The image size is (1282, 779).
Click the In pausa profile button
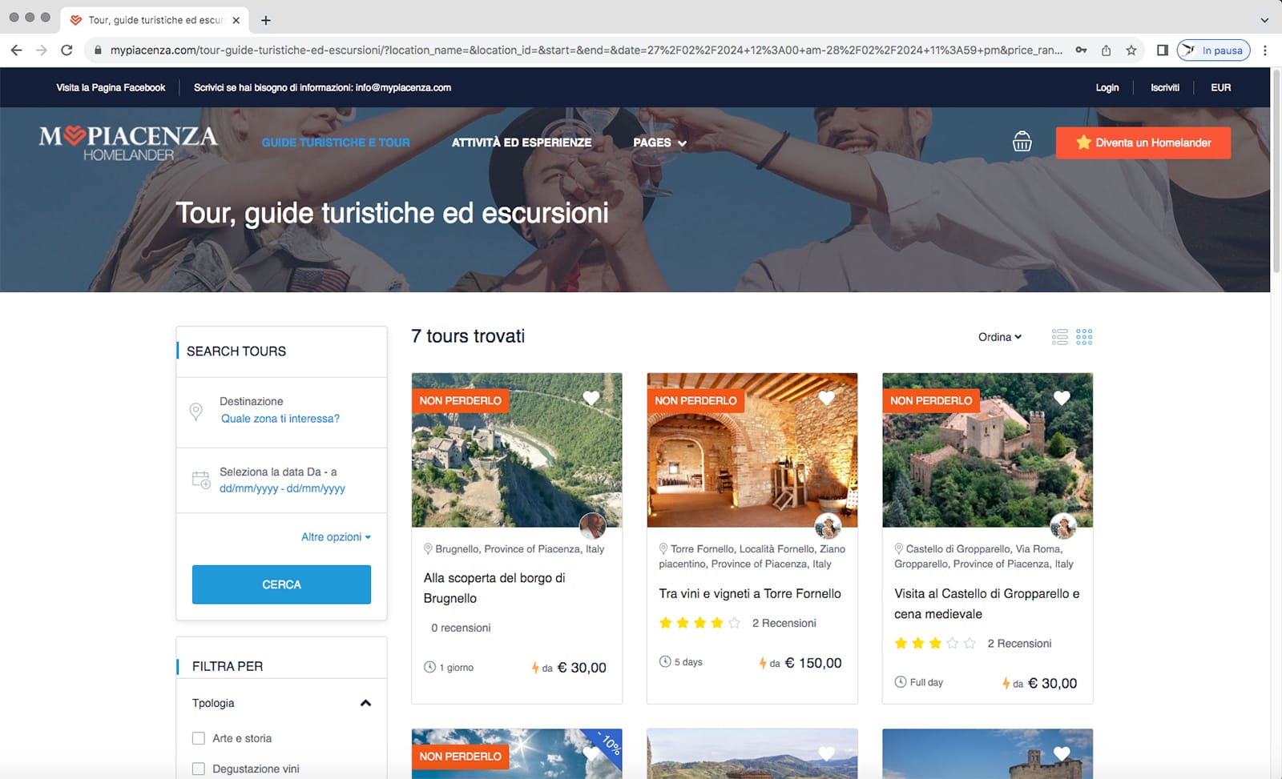(1213, 50)
